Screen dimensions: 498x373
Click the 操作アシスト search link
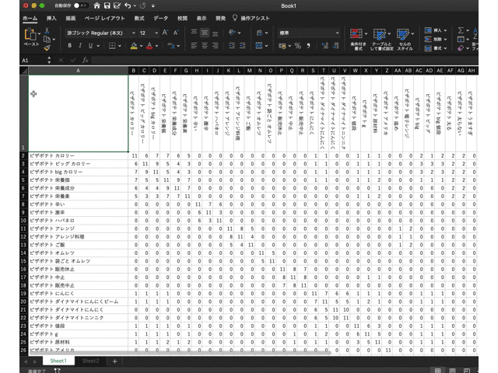point(255,17)
